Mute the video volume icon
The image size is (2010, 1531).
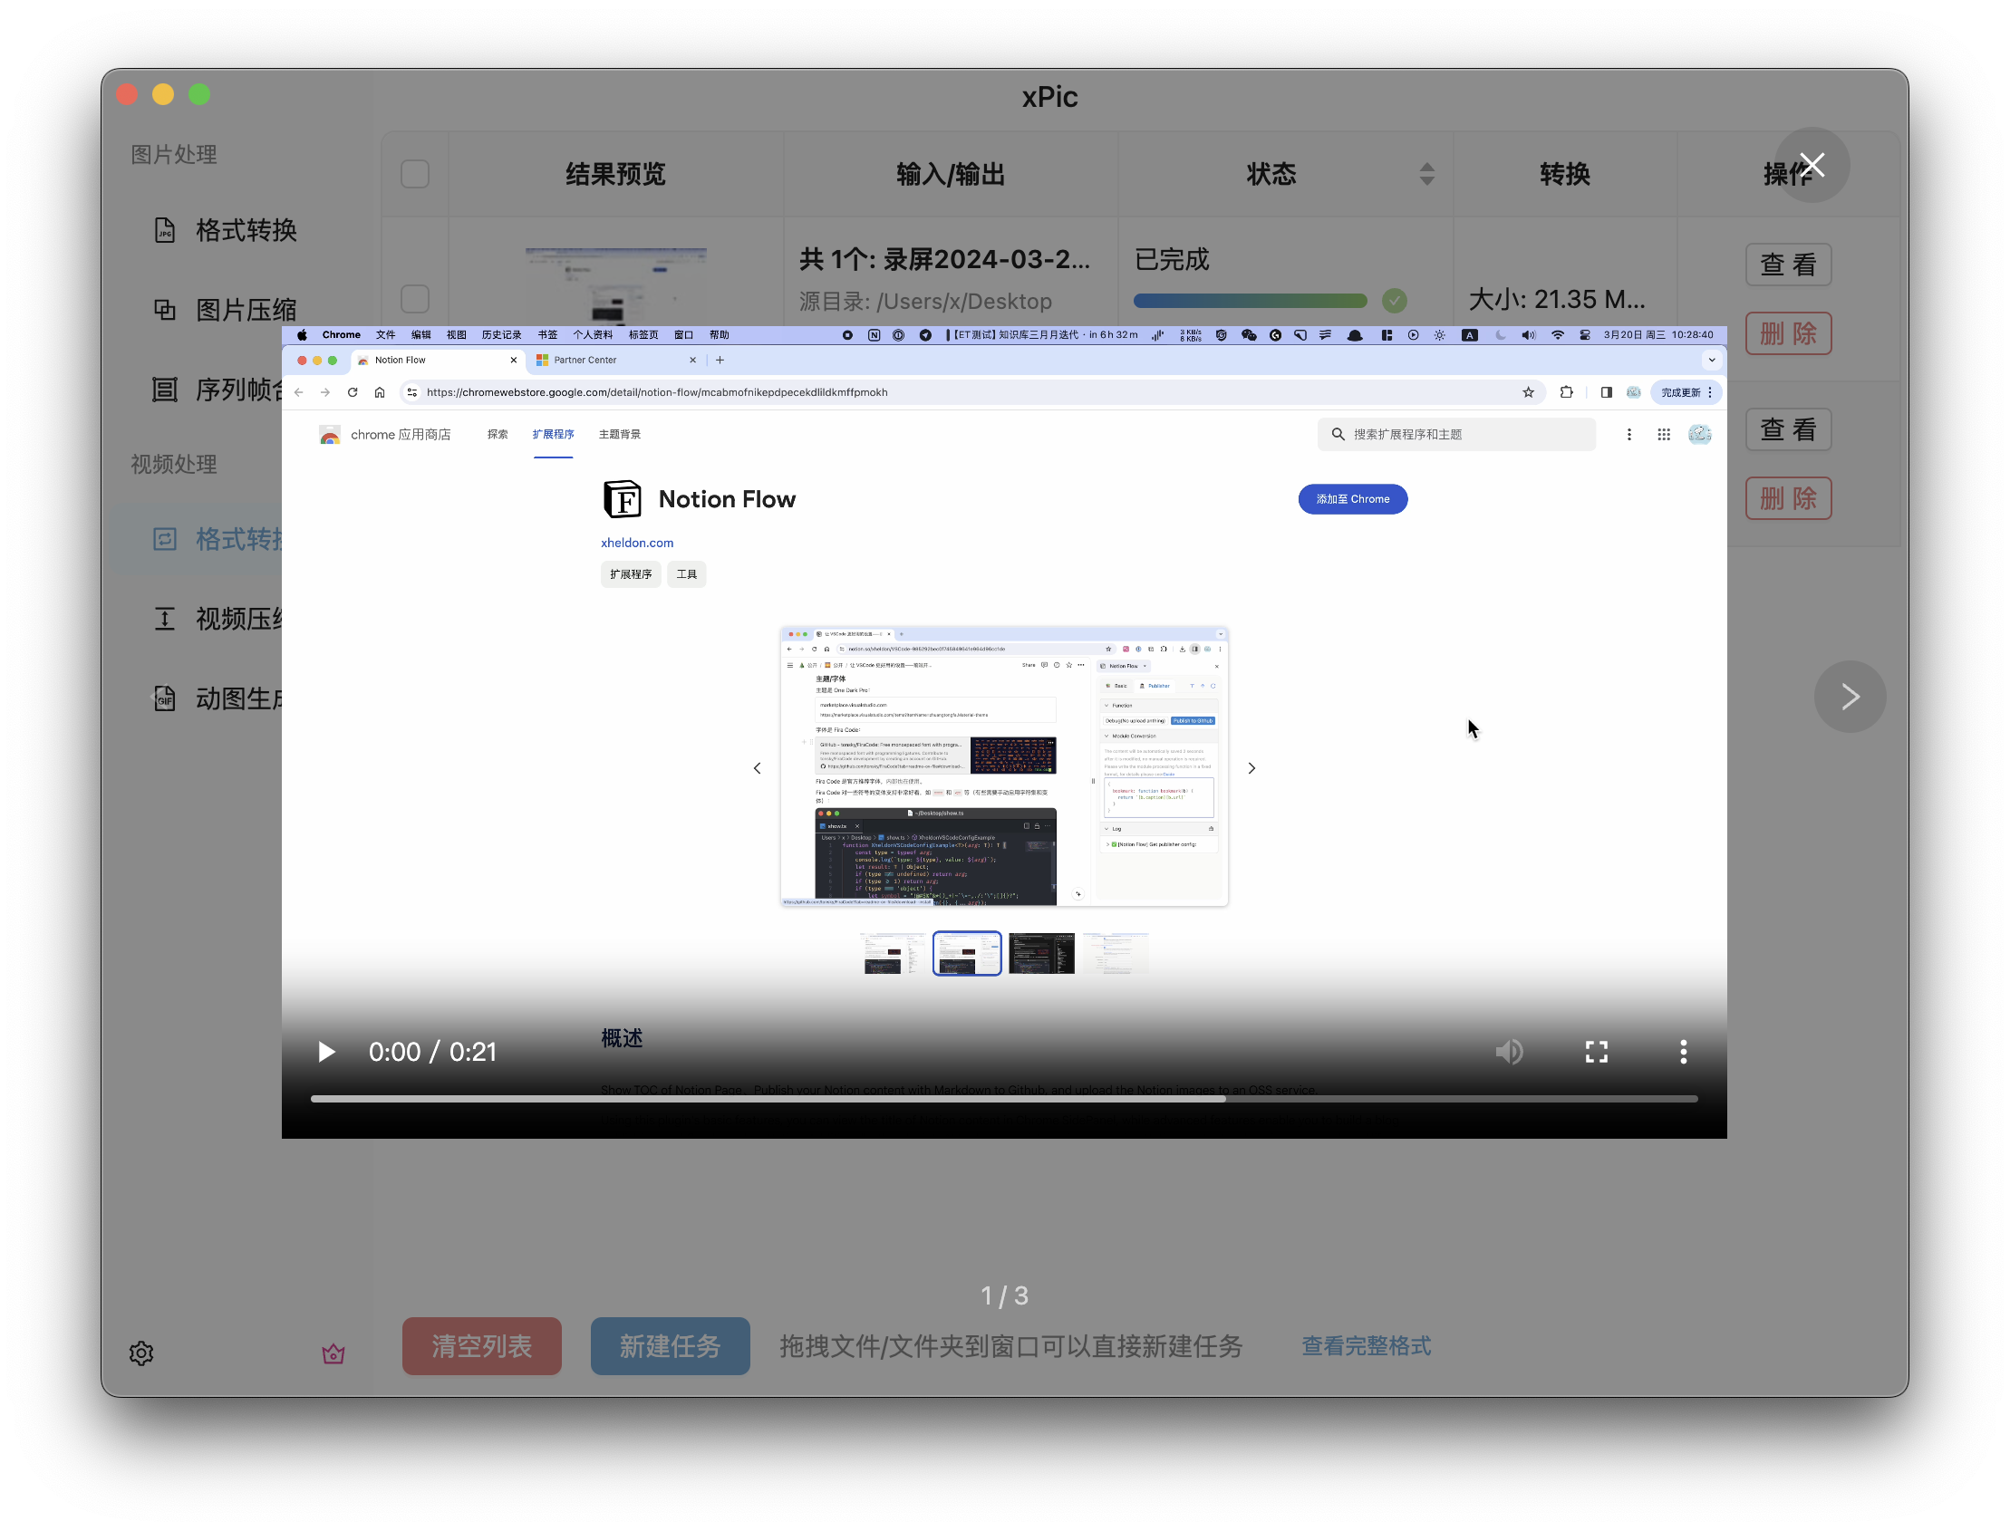click(x=1509, y=1052)
